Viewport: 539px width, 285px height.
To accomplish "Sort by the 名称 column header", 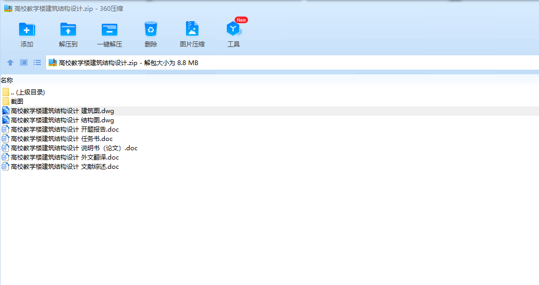I will click(x=7, y=81).
